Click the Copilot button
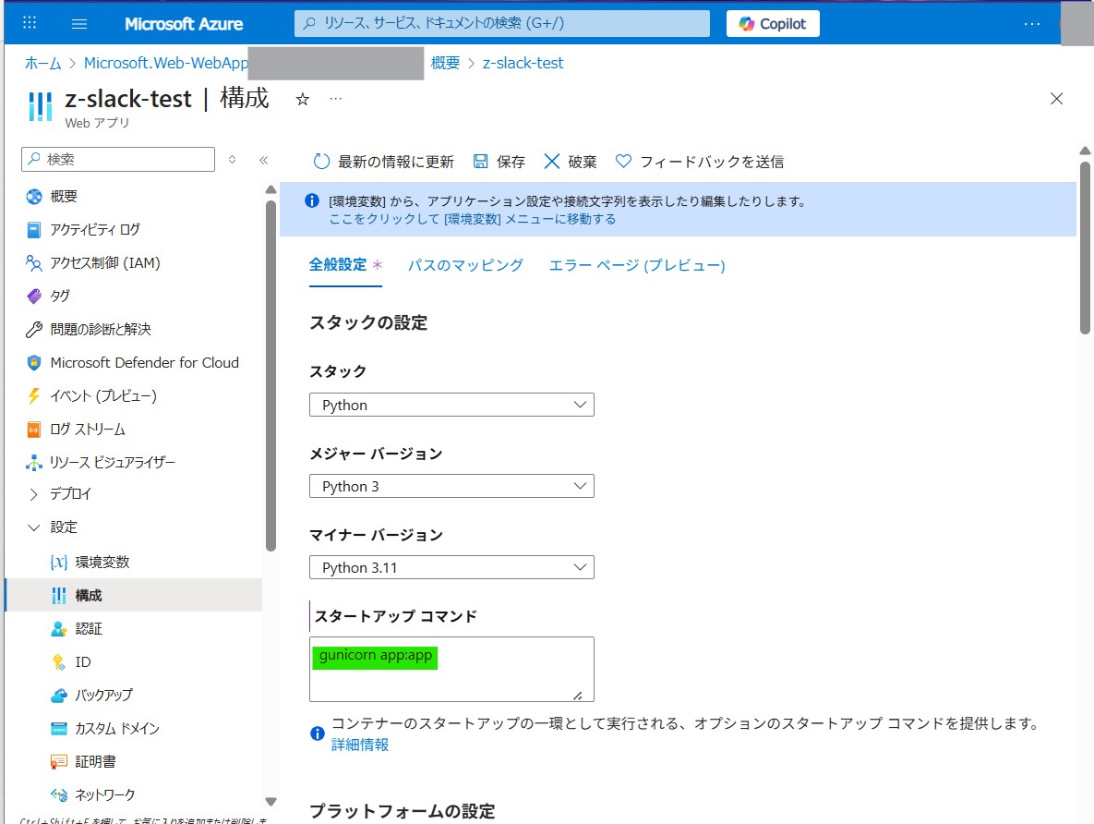 pos(773,24)
